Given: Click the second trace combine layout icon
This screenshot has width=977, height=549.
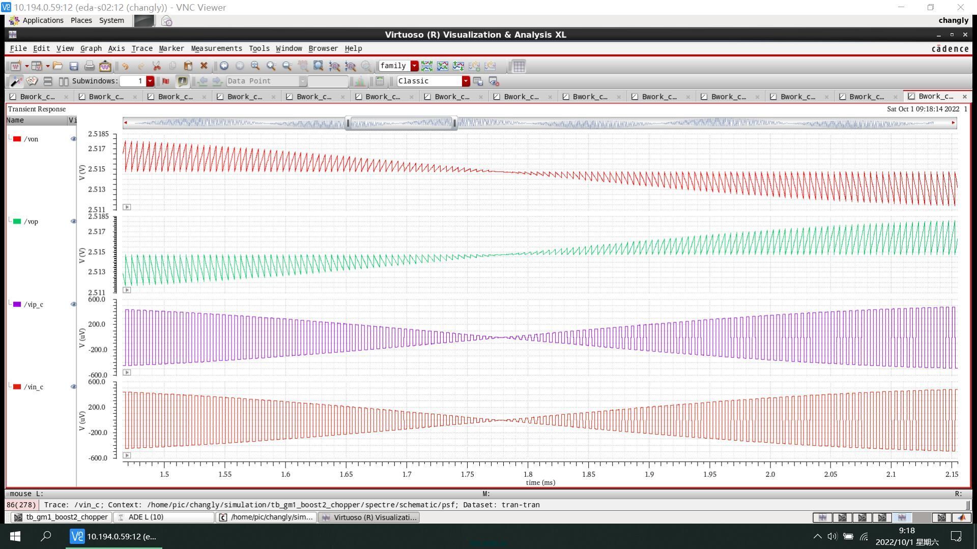Looking at the screenshot, I should 443,66.
